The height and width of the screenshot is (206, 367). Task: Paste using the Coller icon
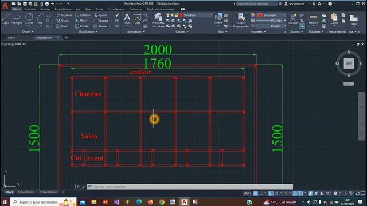[x=334, y=19]
